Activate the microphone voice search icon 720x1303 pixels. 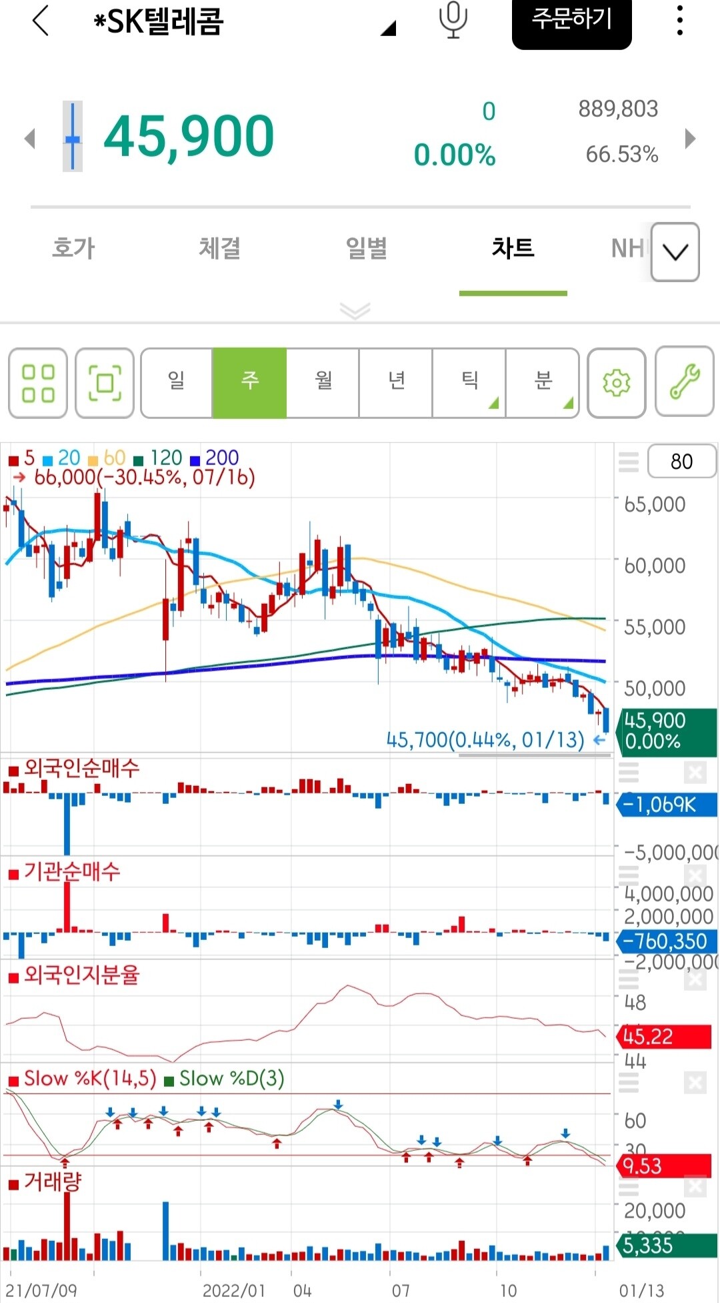click(x=453, y=20)
